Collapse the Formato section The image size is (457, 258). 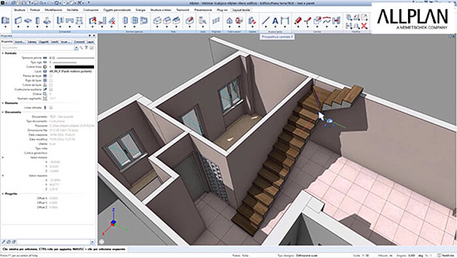[x=3, y=54]
